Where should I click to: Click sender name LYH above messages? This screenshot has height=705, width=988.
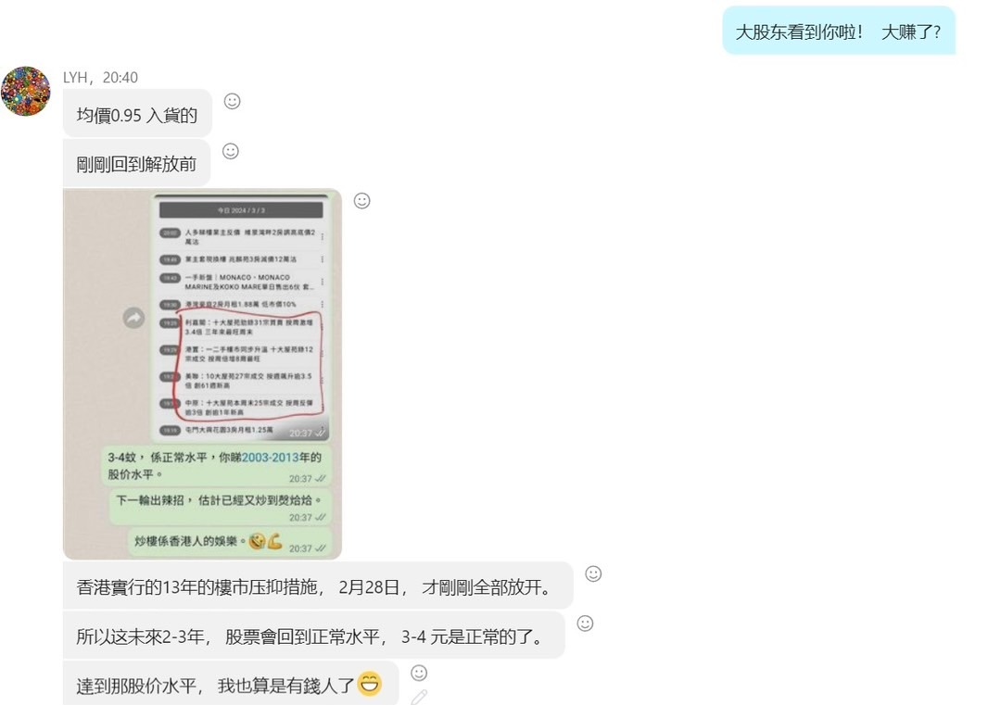[78, 78]
